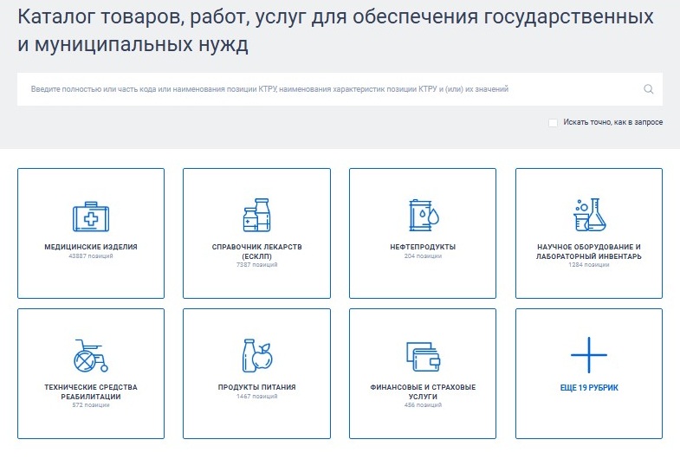Click the '1284 позиции' count text
Screen dimensions: 680x459
pyautogui.click(x=589, y=265)
